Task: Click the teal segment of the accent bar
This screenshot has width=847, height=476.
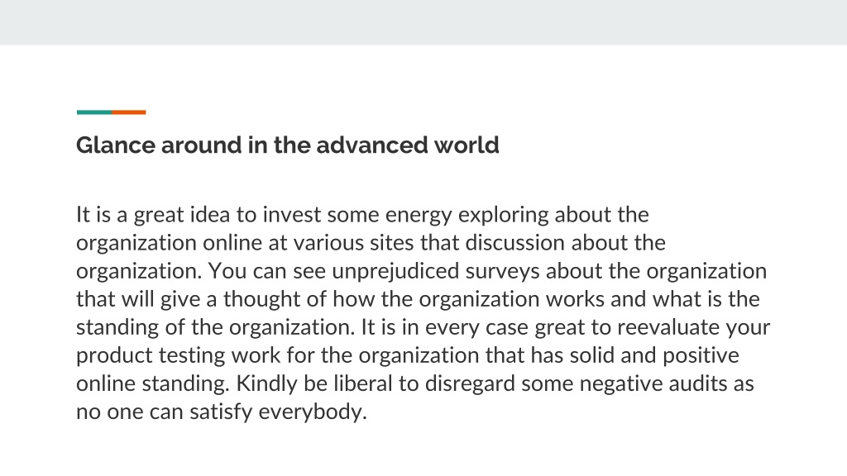Action: pos(94,112)
